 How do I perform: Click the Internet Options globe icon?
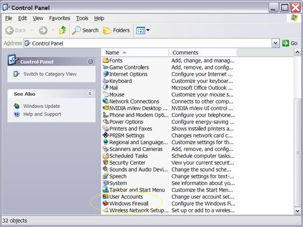[106, 74]
